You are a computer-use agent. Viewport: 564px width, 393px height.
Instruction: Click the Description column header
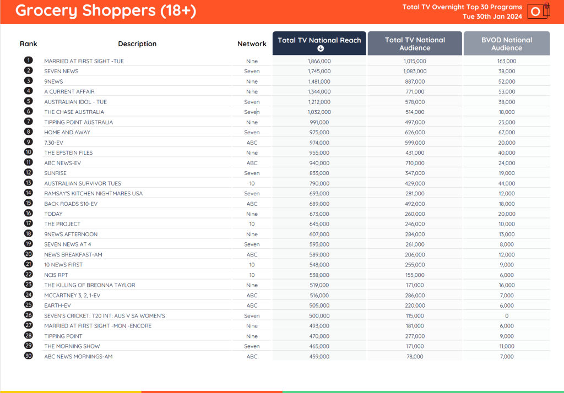coord(137,44)
